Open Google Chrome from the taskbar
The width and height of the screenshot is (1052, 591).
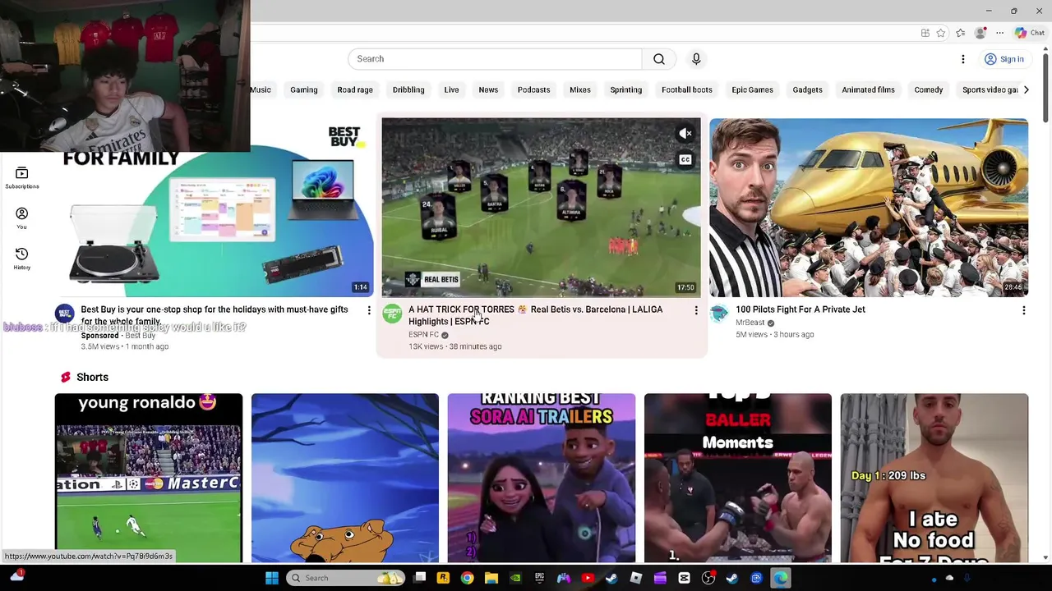click(467, 578)
